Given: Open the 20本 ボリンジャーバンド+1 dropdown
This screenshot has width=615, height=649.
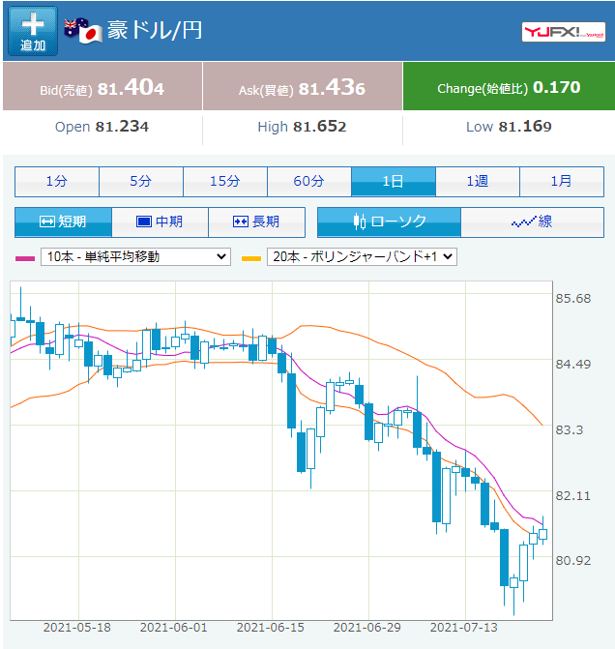Looking at the screenshot, I should point(362,257).
